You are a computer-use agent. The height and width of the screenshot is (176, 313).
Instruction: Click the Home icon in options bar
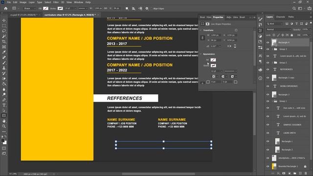pyautogui.click(x=6, y=8)
